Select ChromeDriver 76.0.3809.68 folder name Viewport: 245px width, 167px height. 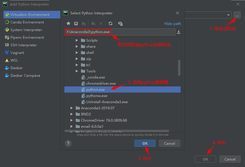pos(104,120)
